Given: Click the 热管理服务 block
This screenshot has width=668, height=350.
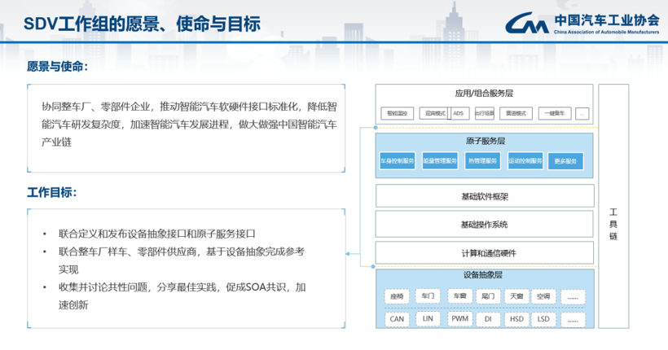Looking at the screenshot, I should pyautogui.click(x=481, y=161).
